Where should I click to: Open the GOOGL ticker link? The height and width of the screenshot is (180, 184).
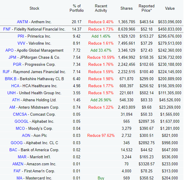pos(21,122)
